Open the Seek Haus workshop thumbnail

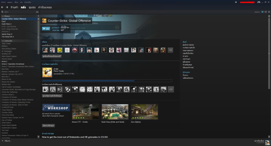pyautogui.click(x=115, y=112)
